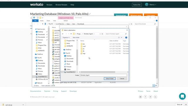Open the Share ribbon tab
This screenshot has width=188, height=106.
coord(48,21)
